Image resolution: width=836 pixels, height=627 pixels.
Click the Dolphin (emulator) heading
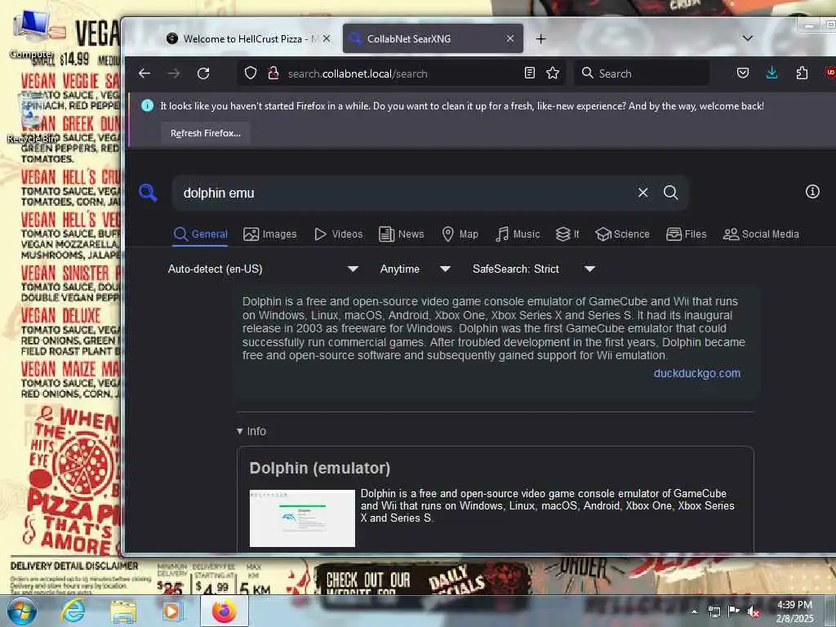pos(320,468)
